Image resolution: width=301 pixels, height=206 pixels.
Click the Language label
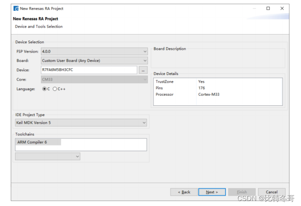(26, 89)
